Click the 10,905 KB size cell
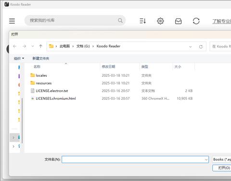This screenshot has width=231, height=181. (x=185, y=98)
